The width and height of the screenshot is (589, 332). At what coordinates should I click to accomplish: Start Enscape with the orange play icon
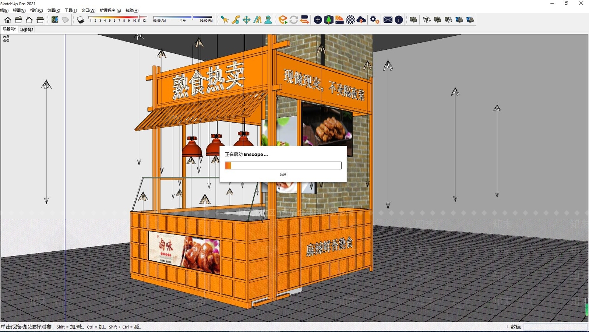[283, 20]
